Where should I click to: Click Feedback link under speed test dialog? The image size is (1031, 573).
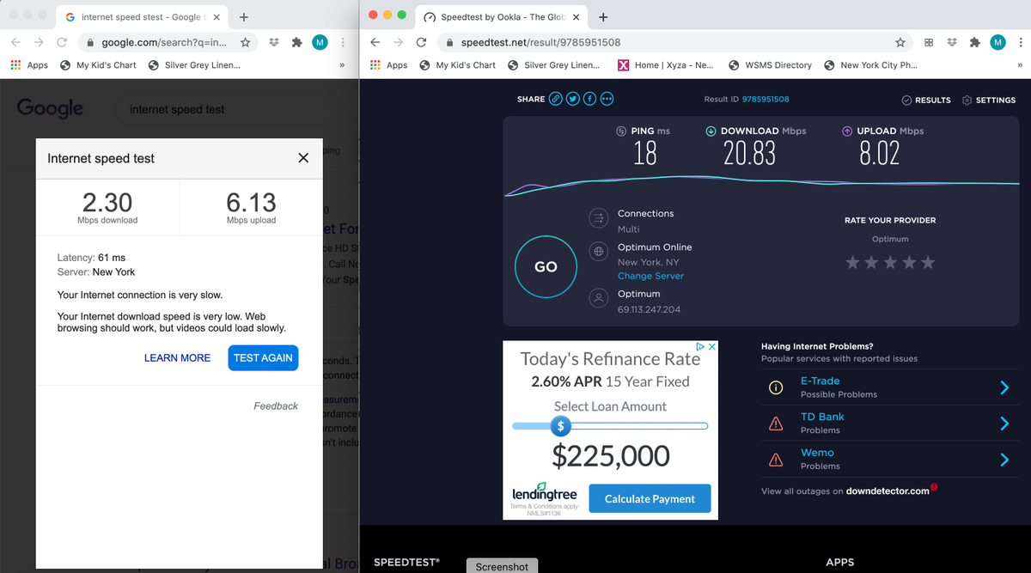point(276,406)
